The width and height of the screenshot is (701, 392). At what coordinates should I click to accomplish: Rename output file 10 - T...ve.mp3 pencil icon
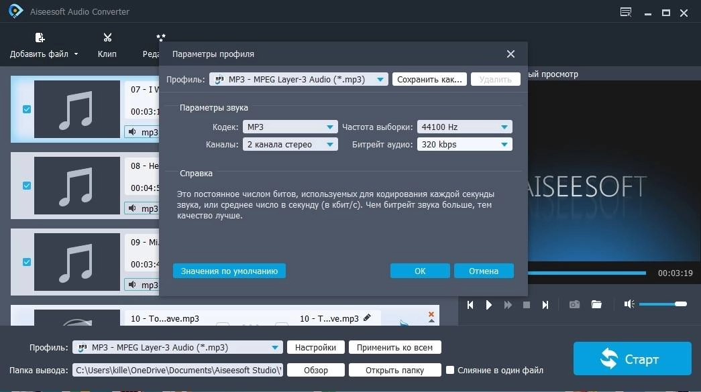(x=367, y=318)
